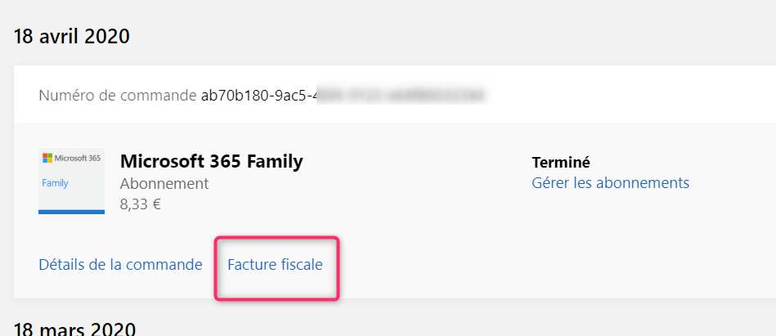Viewport: 776px width, 336px height.
Task: Click the "Abonnement" subscription type text
Action: [x=164, y=183]
